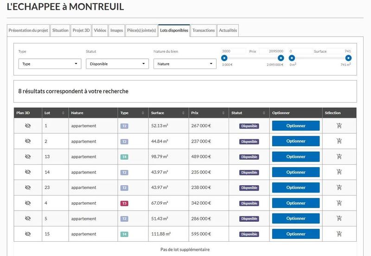Click the cart icon for lot 15

(339, 234)
